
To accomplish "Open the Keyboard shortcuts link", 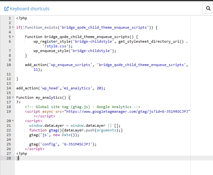I will coord(27,9).
